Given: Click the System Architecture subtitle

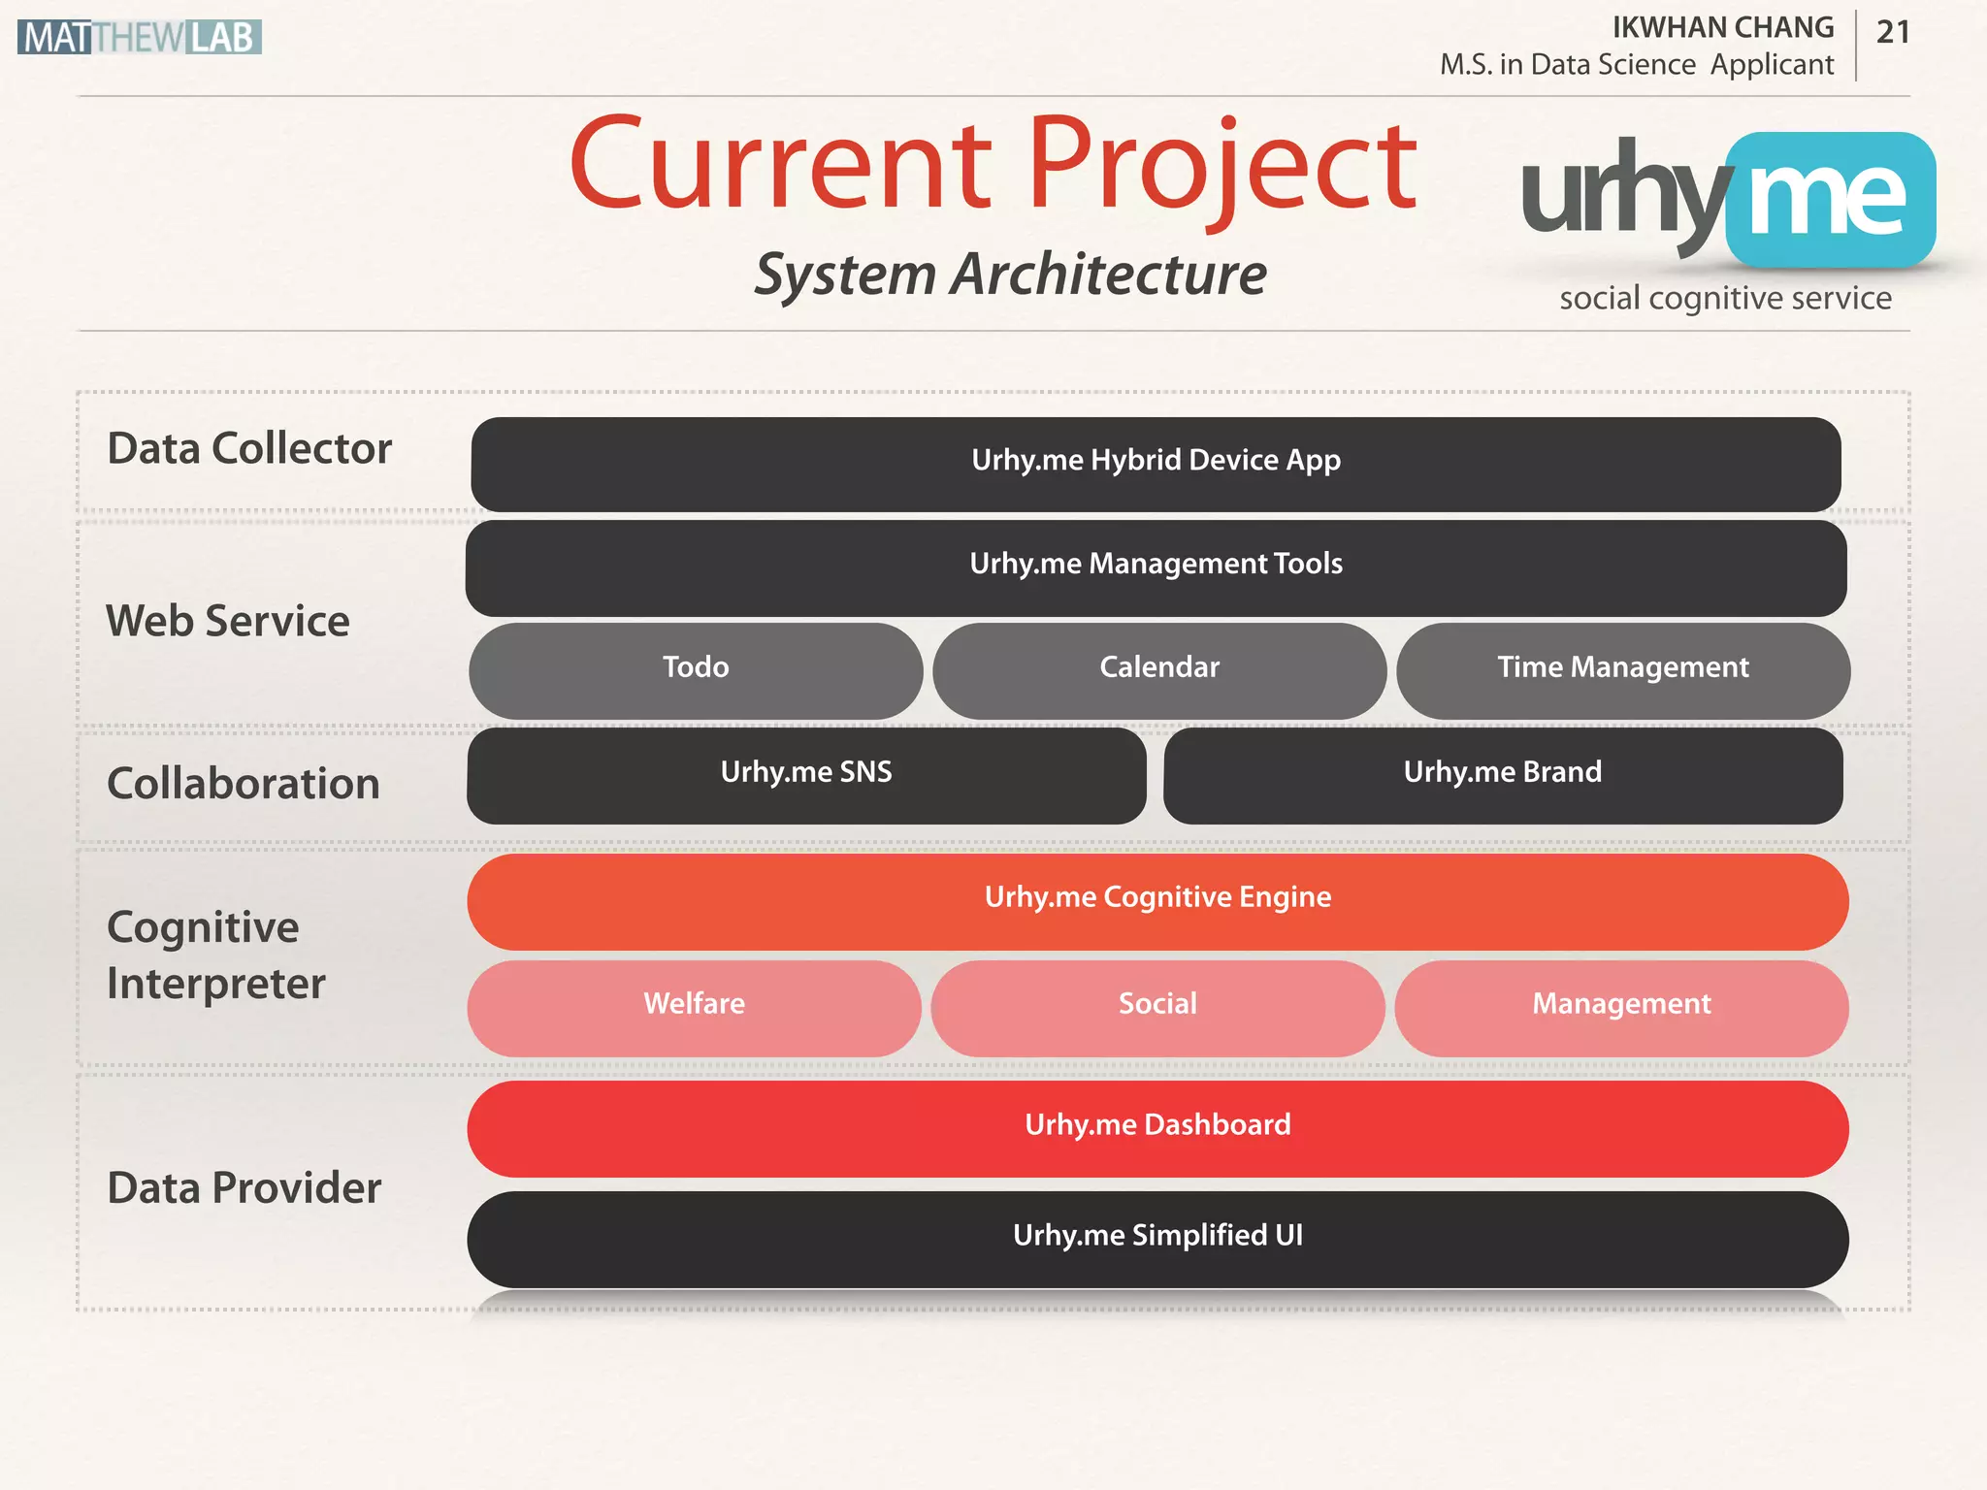Looking at the screenshot, I should tap(1010, 275).
